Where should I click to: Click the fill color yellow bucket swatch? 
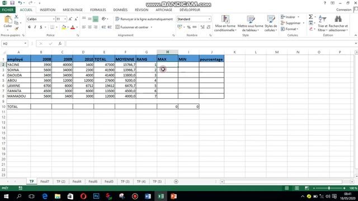click(x=64, y=27)
